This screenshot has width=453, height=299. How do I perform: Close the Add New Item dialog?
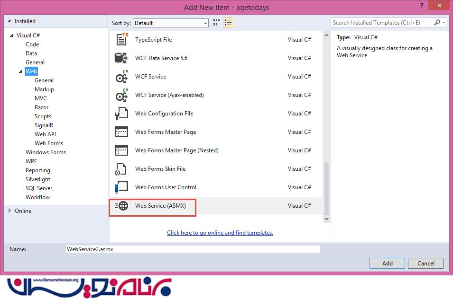pos(439,5)
